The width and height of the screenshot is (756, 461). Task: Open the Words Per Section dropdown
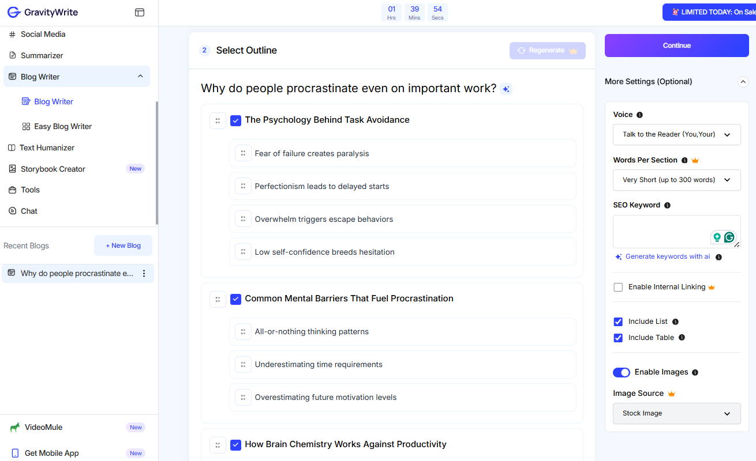[676, 180]
